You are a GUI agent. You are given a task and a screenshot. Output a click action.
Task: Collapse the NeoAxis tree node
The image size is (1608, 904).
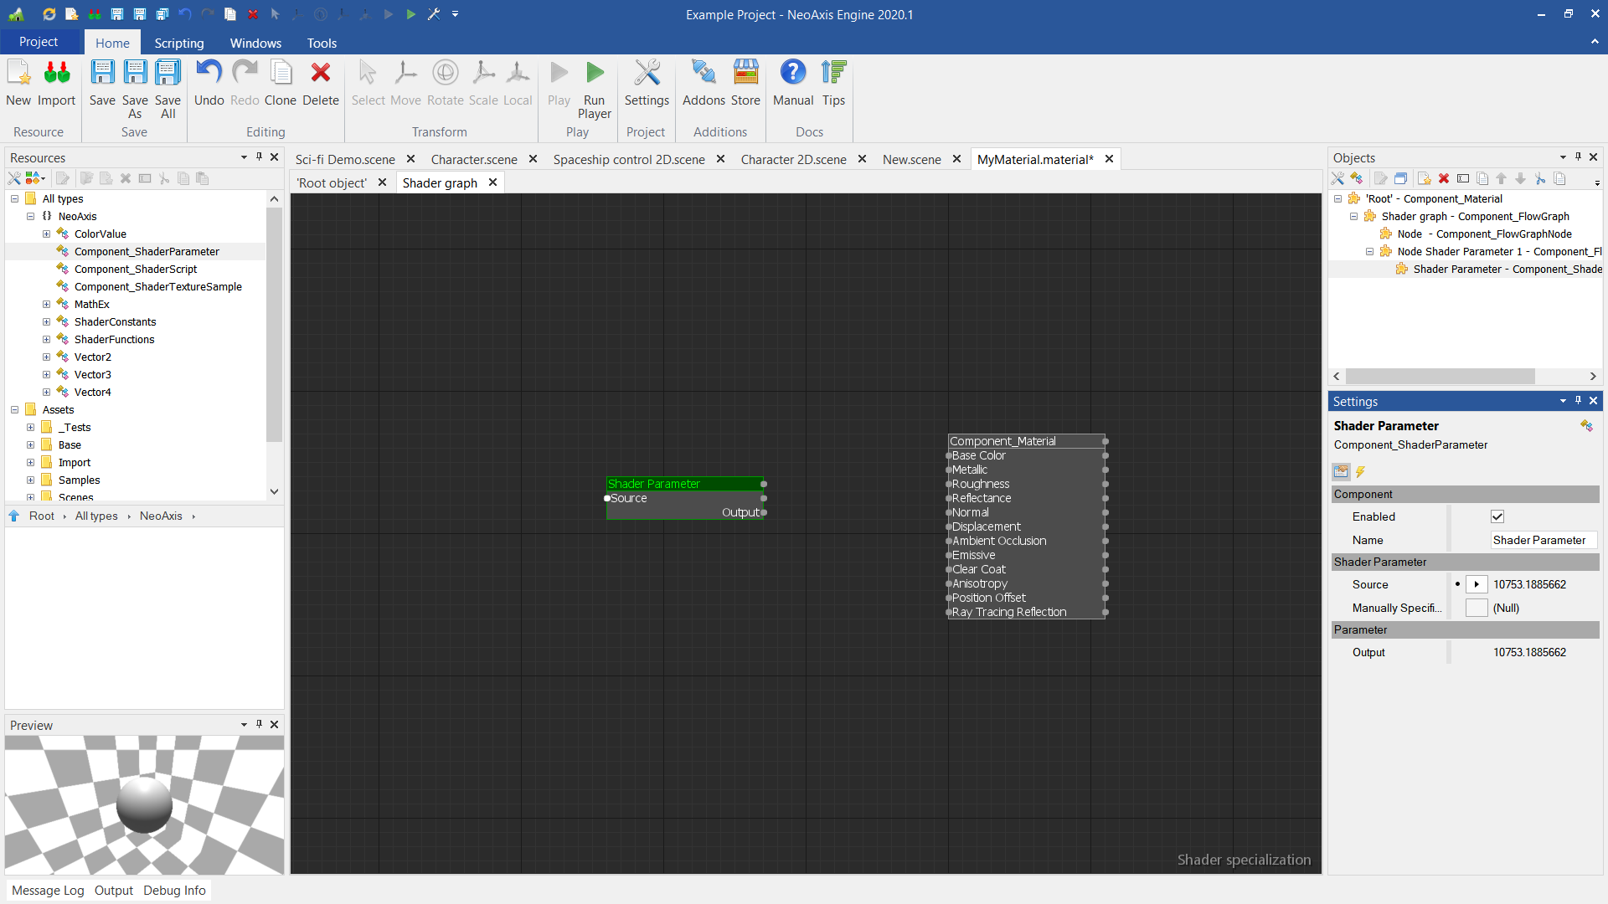[31, 217]
